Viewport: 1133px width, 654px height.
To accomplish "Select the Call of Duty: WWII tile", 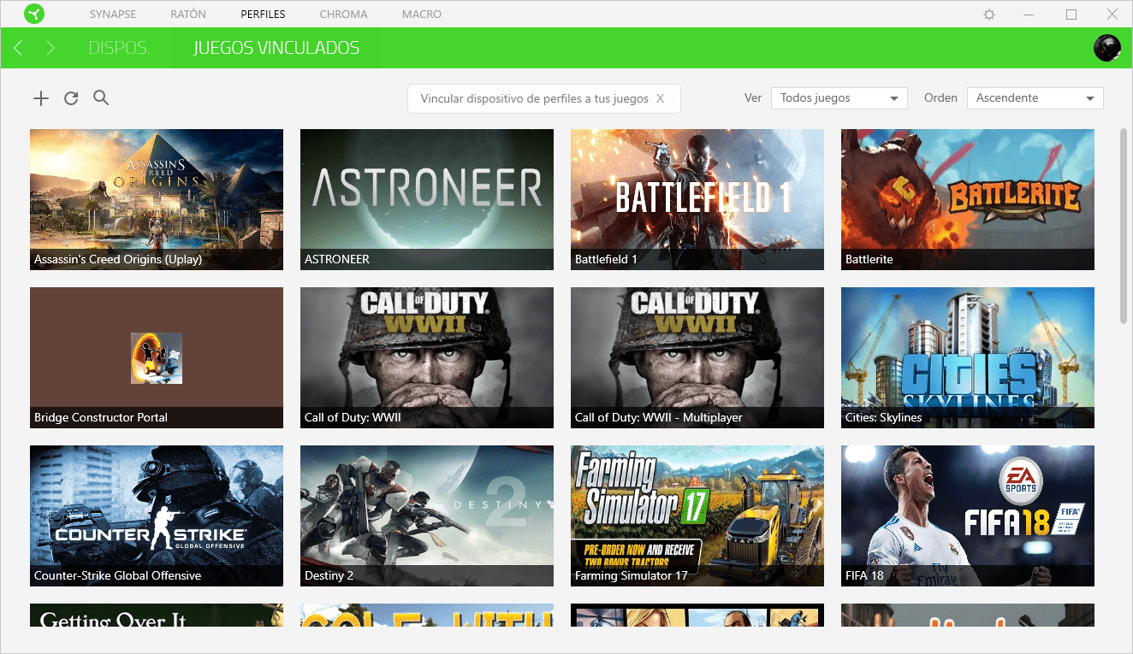I will (427, 357).
